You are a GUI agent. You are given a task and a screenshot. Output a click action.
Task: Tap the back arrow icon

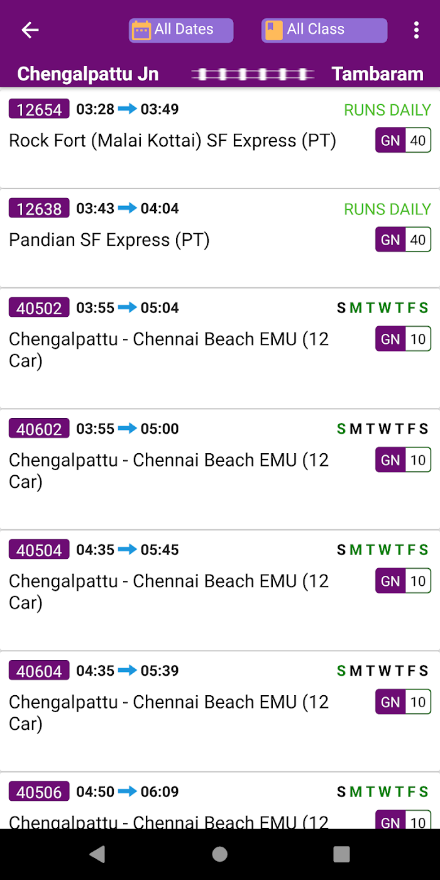pos(30,30)
